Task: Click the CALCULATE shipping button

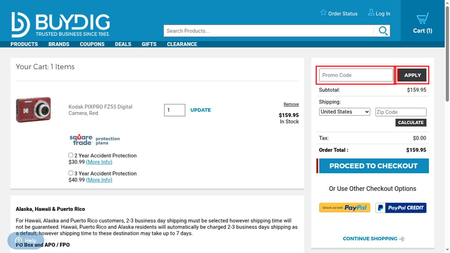Action: pyautogui.click(x=411, y=122)
